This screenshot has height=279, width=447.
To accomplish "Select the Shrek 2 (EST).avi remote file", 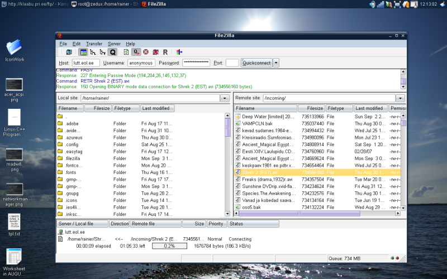I will point(317,172).
